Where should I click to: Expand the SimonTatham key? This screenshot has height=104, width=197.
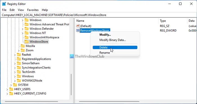(x=15, y=63)
